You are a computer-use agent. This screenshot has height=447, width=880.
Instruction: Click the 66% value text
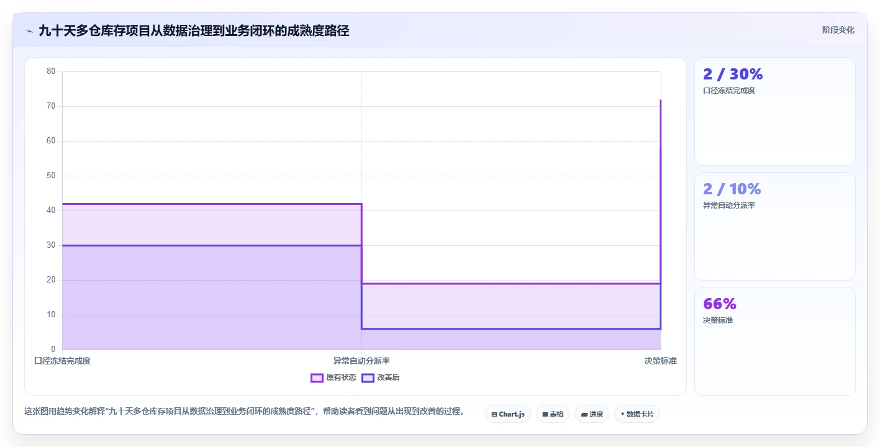click(720, 304)
